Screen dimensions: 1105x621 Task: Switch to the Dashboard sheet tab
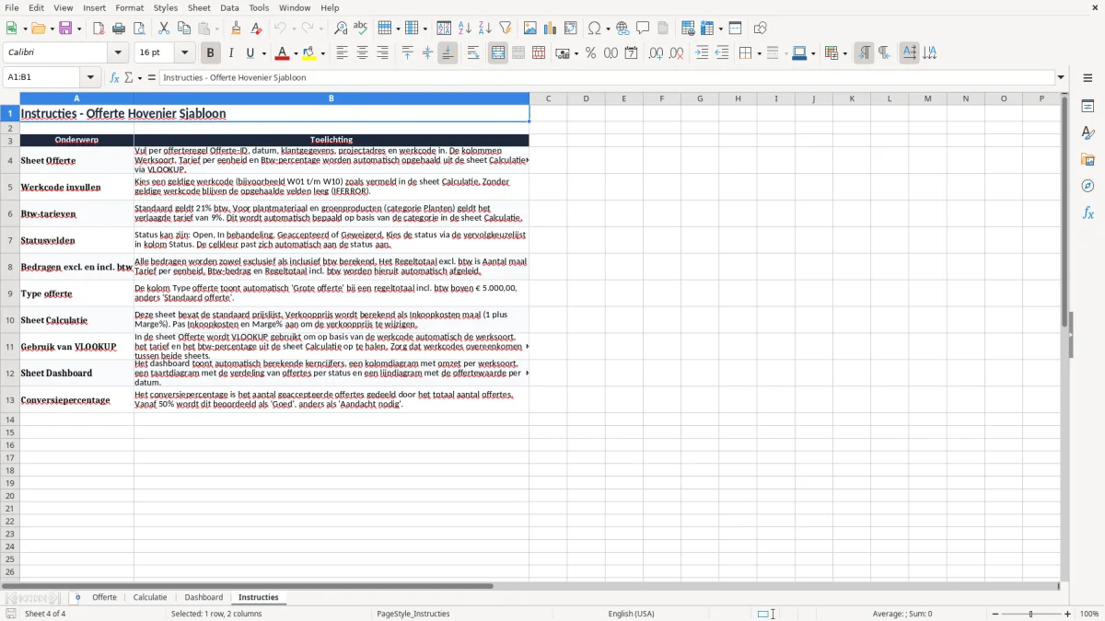coord(204,598)
